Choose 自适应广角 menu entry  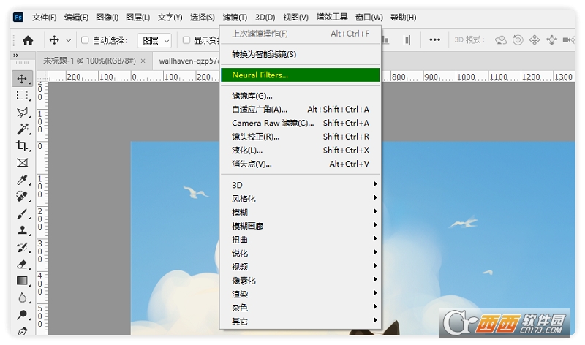(301, 110)
